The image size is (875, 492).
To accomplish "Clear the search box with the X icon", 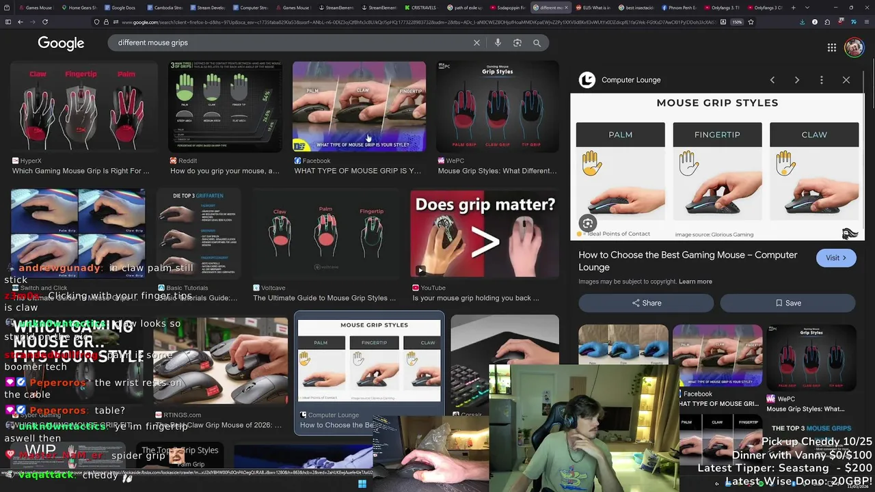I will click(476, 42).
